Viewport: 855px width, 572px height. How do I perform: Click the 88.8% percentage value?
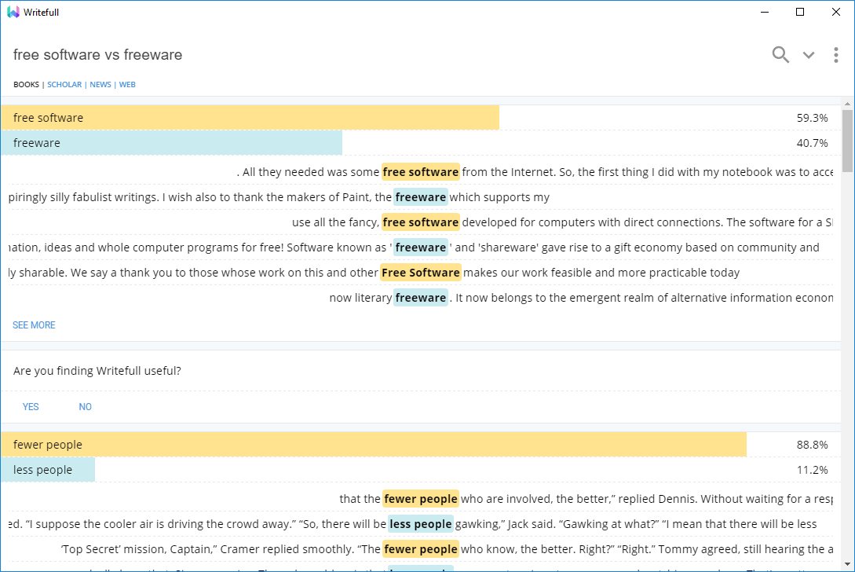tap(812, 445)
